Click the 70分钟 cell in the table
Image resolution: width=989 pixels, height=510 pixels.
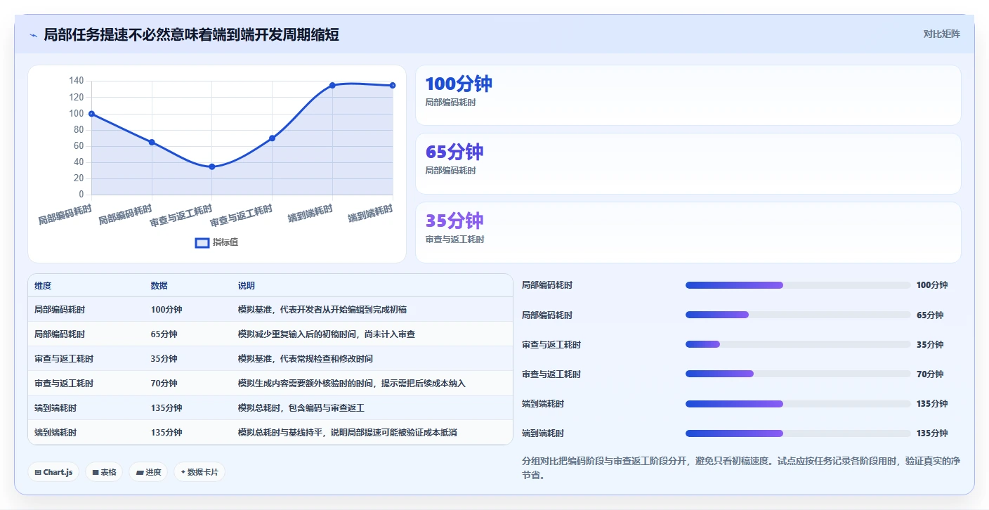[x=164, y=383]
